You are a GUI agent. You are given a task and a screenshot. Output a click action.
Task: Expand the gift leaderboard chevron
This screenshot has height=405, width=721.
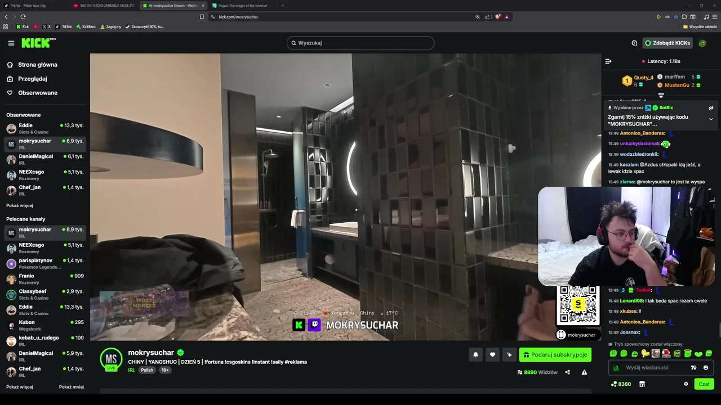tap(661, 96)
